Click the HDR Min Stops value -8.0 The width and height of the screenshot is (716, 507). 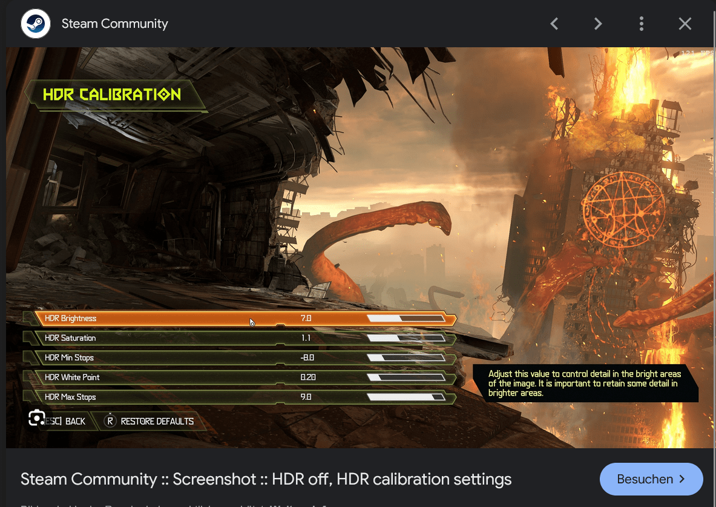click(x=307, y=357)
